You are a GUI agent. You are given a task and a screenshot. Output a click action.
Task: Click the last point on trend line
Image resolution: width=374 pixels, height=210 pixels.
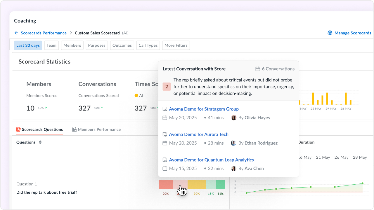pyautogui.click(x=363, y=183)
